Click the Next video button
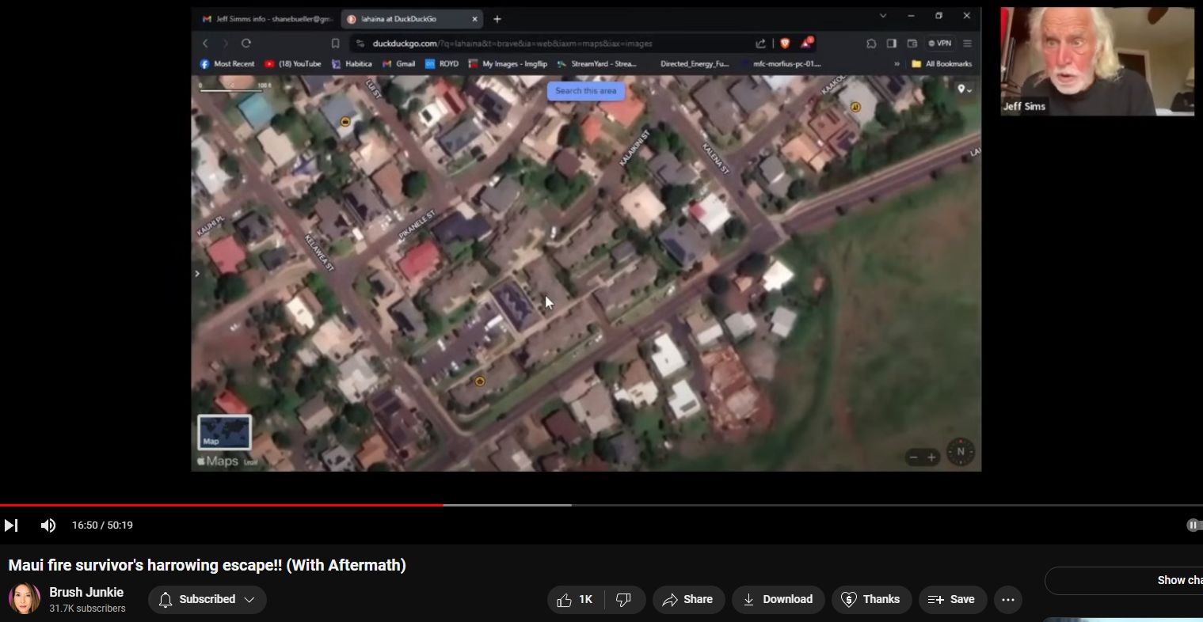Screen dimensions: 1203x622 (11, 525)
